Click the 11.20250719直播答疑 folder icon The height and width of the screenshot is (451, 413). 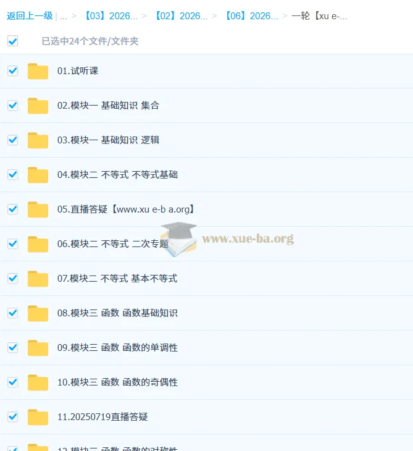38,417
